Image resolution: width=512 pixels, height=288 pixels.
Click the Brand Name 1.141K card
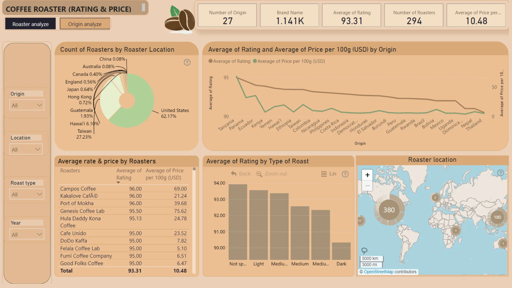point(290,15)
